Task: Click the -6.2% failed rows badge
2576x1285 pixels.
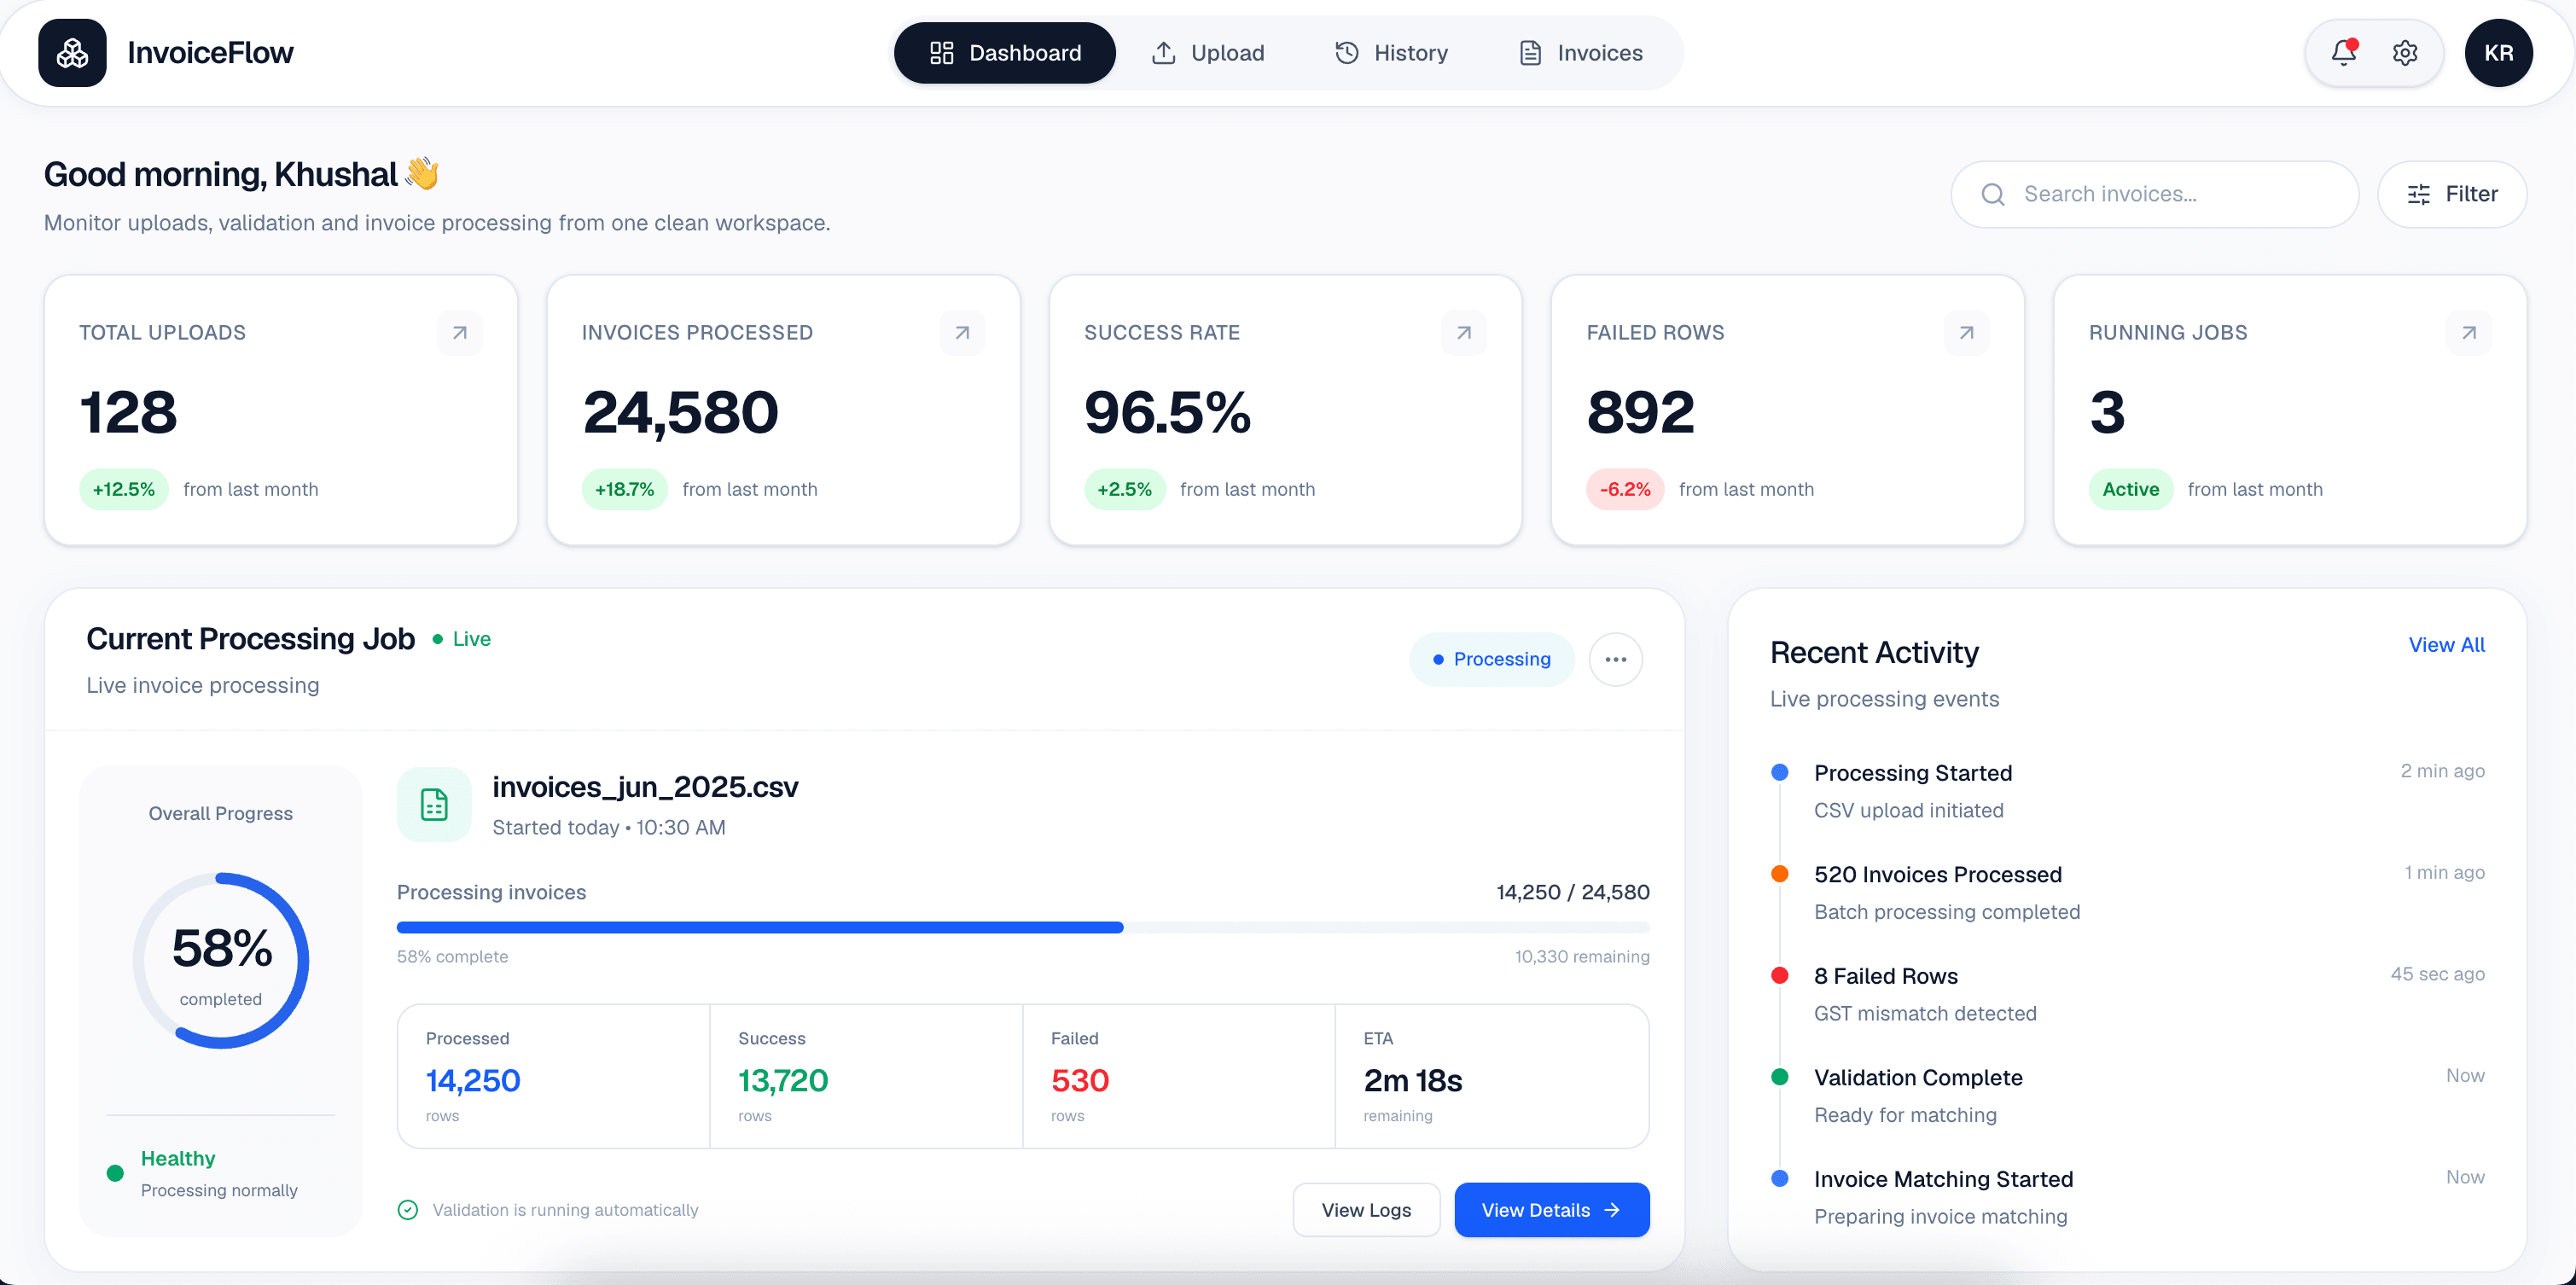Action: point(1625,489)
